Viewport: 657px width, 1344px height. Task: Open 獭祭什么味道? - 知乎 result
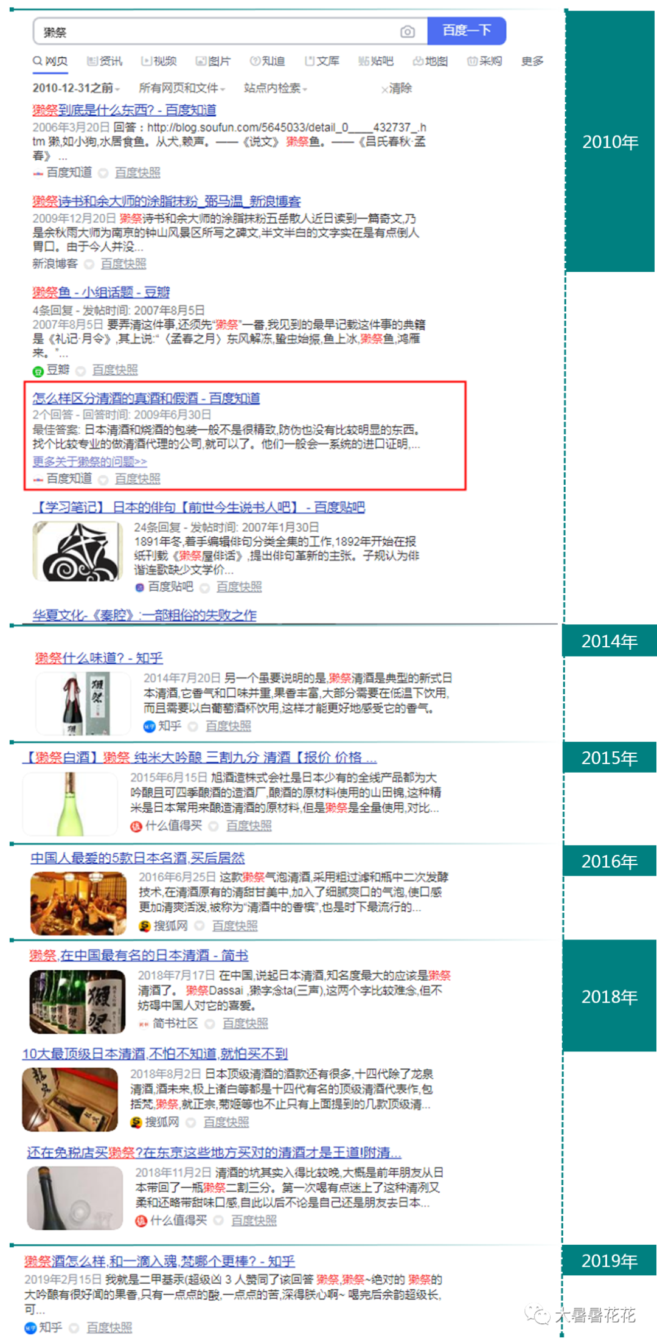click(x=99, y=658)
